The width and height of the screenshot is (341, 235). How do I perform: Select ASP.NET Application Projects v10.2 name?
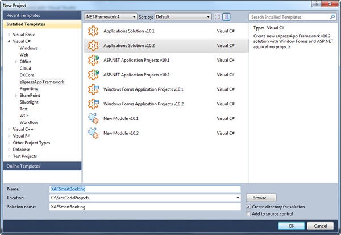pos(136,75)
